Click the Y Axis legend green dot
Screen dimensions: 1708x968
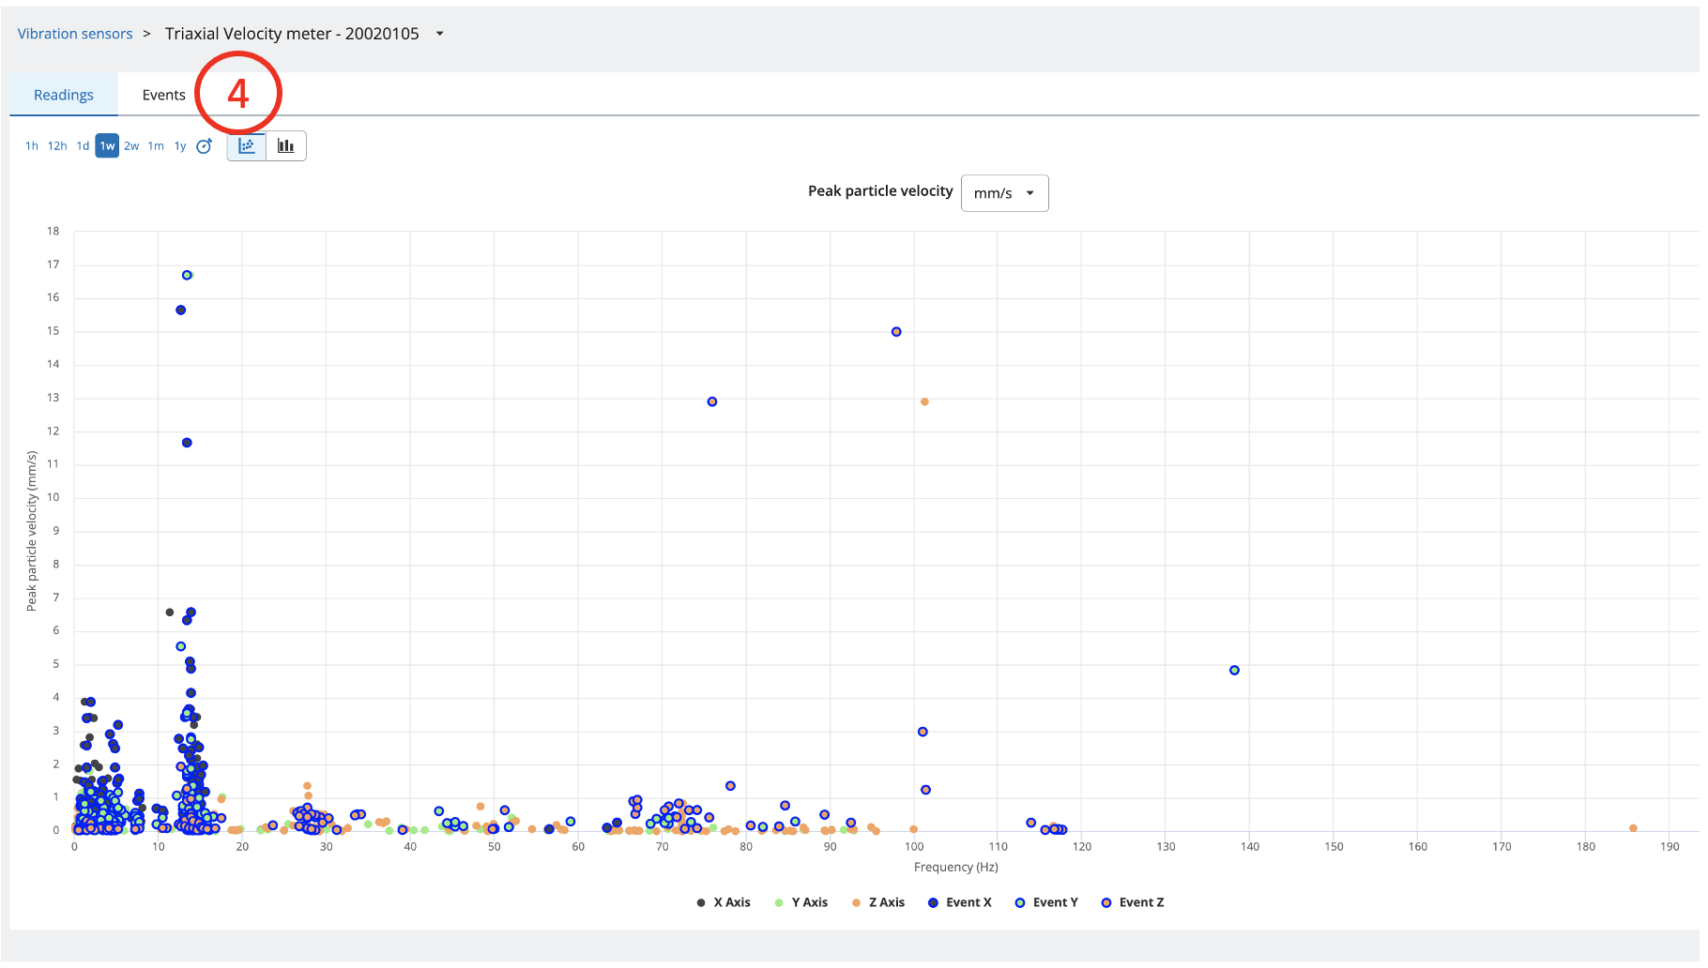(x=779, y=903)
